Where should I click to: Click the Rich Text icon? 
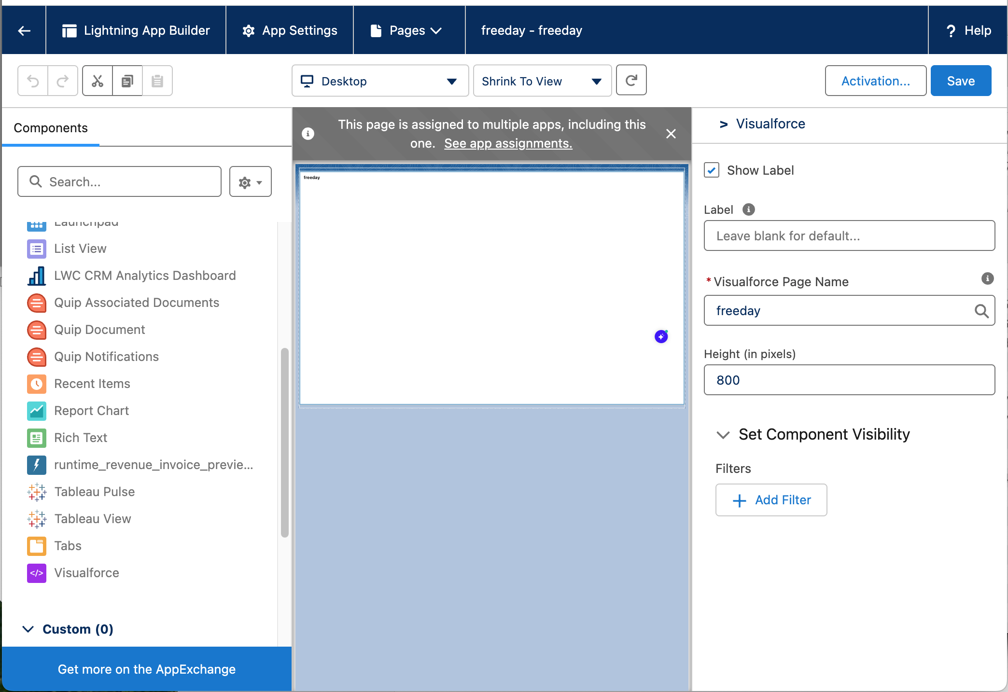click(x=37, y=438)
